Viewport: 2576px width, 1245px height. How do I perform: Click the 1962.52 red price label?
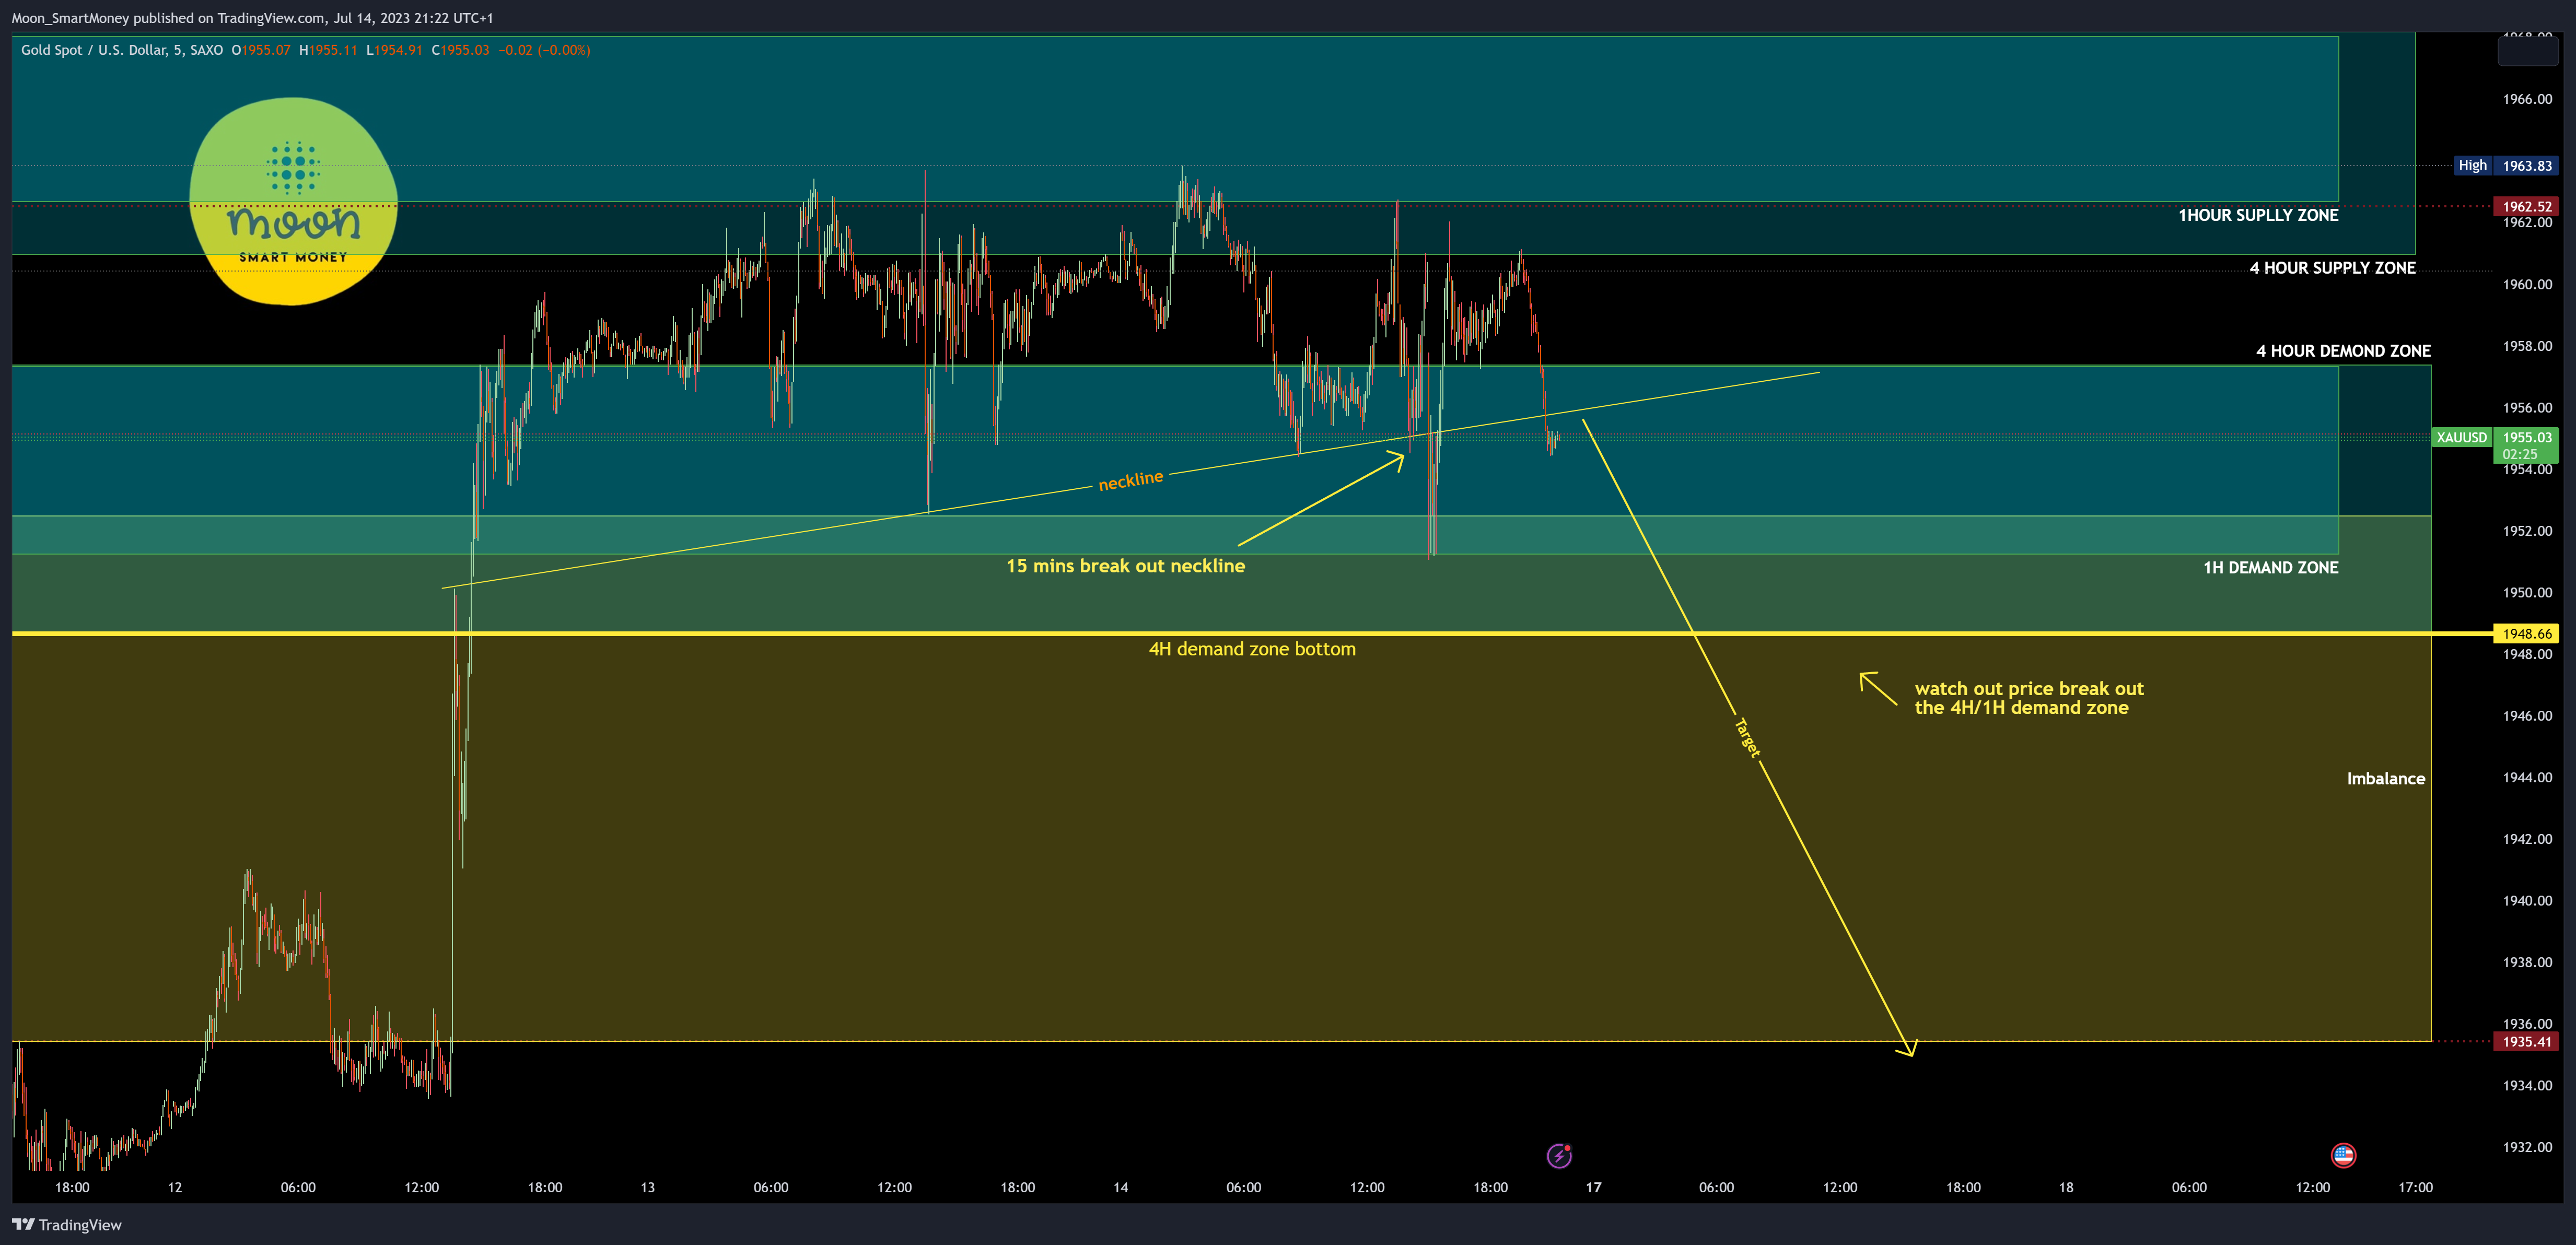(x=2526, y=206)
